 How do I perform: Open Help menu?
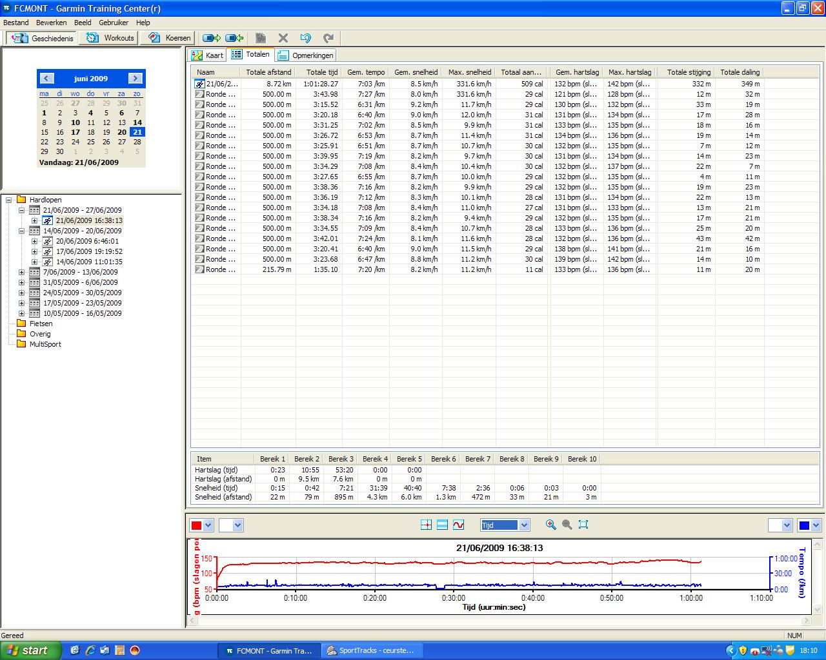pos(143,23)
